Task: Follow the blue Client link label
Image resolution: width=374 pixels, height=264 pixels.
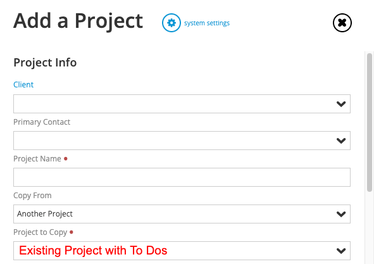Action: pos(23,84)
